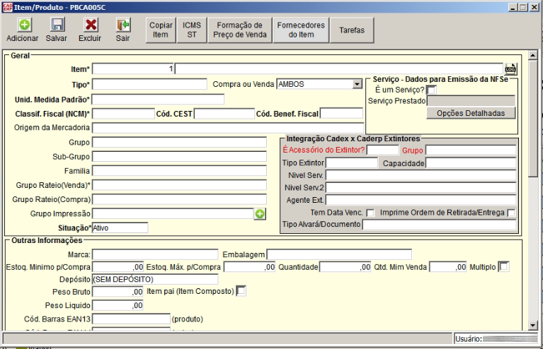
Task: Click the Peso Liquido field
Action: 118,305
